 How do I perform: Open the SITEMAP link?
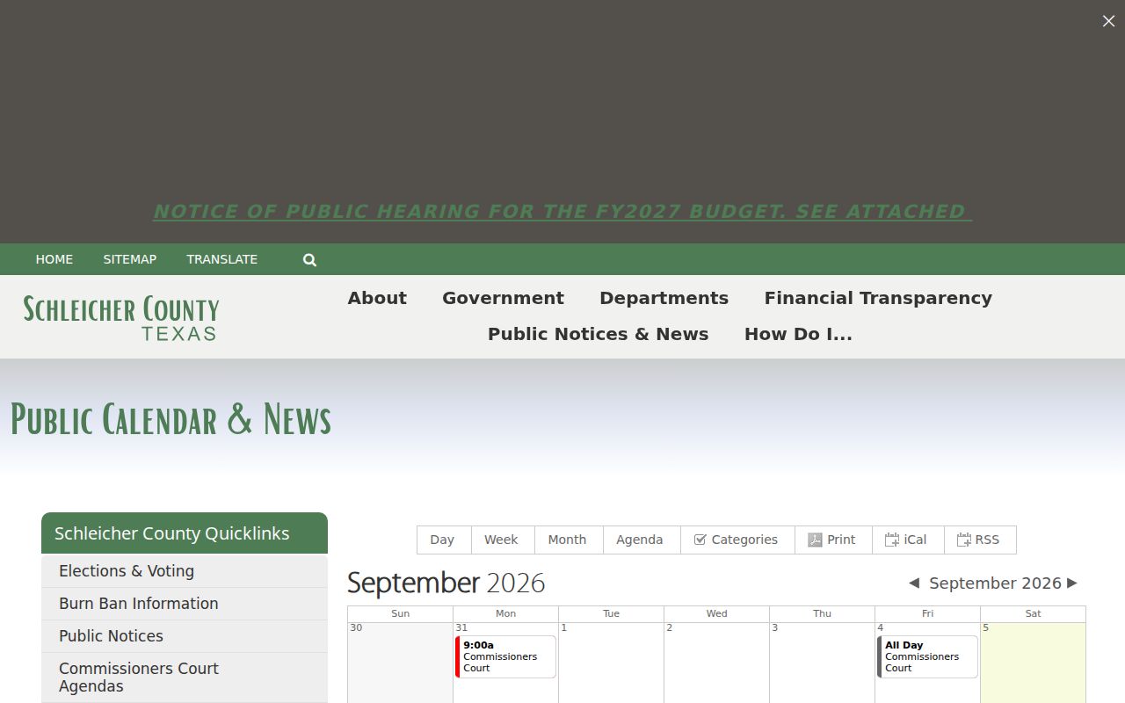tap(130, 259)
